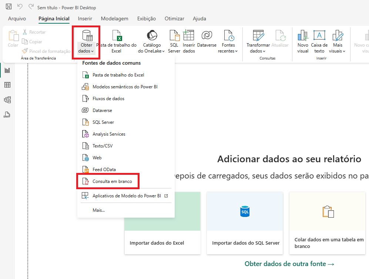
Task: Open the Inserir ribbon tab
Action: [x=85, y=18]
